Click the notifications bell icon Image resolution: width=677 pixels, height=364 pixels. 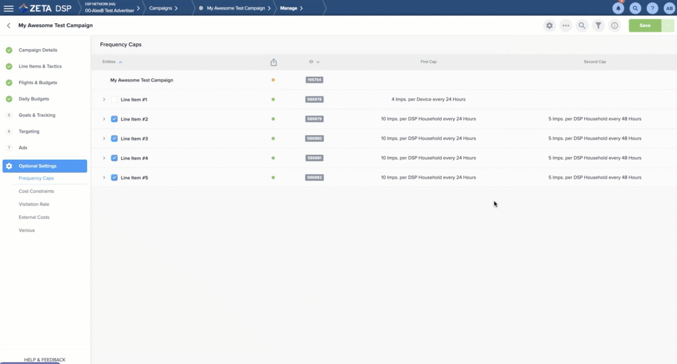click(618, 8)
